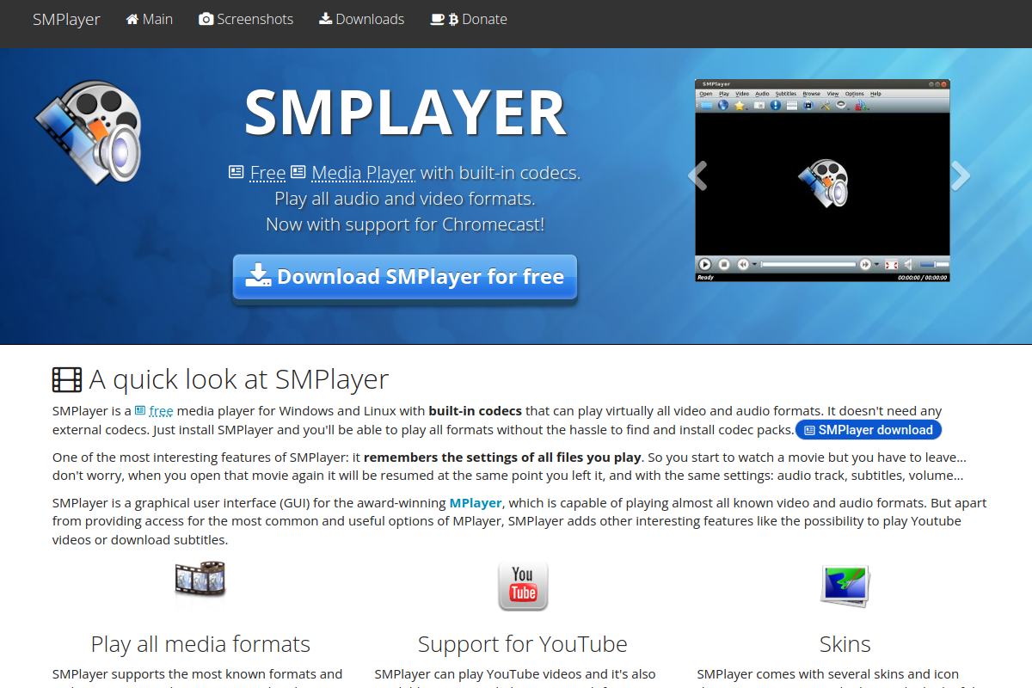The height and width of the screenshot is (688, 1032).
Task: Click the picture icon above Skins
Action: (845, 584)
